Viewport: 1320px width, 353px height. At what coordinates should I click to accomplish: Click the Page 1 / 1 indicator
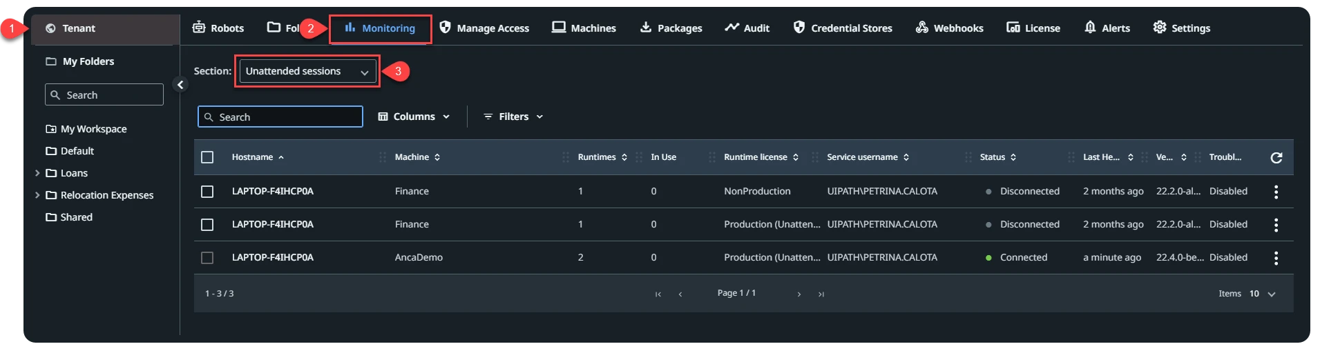[x=736, y=293]
